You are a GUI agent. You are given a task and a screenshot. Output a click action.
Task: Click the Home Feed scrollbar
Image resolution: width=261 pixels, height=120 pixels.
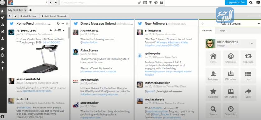click(x=69, y=33)
